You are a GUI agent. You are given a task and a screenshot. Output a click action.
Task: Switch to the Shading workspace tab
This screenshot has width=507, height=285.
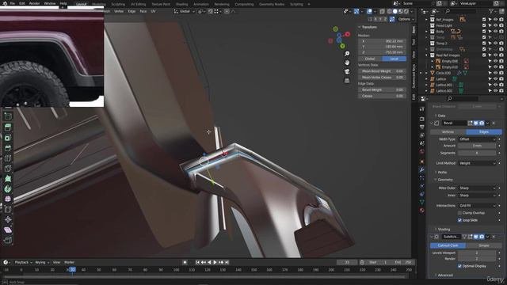(181, 4)
